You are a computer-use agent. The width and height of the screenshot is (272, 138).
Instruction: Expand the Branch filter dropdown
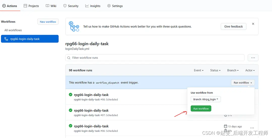point(233,71)
